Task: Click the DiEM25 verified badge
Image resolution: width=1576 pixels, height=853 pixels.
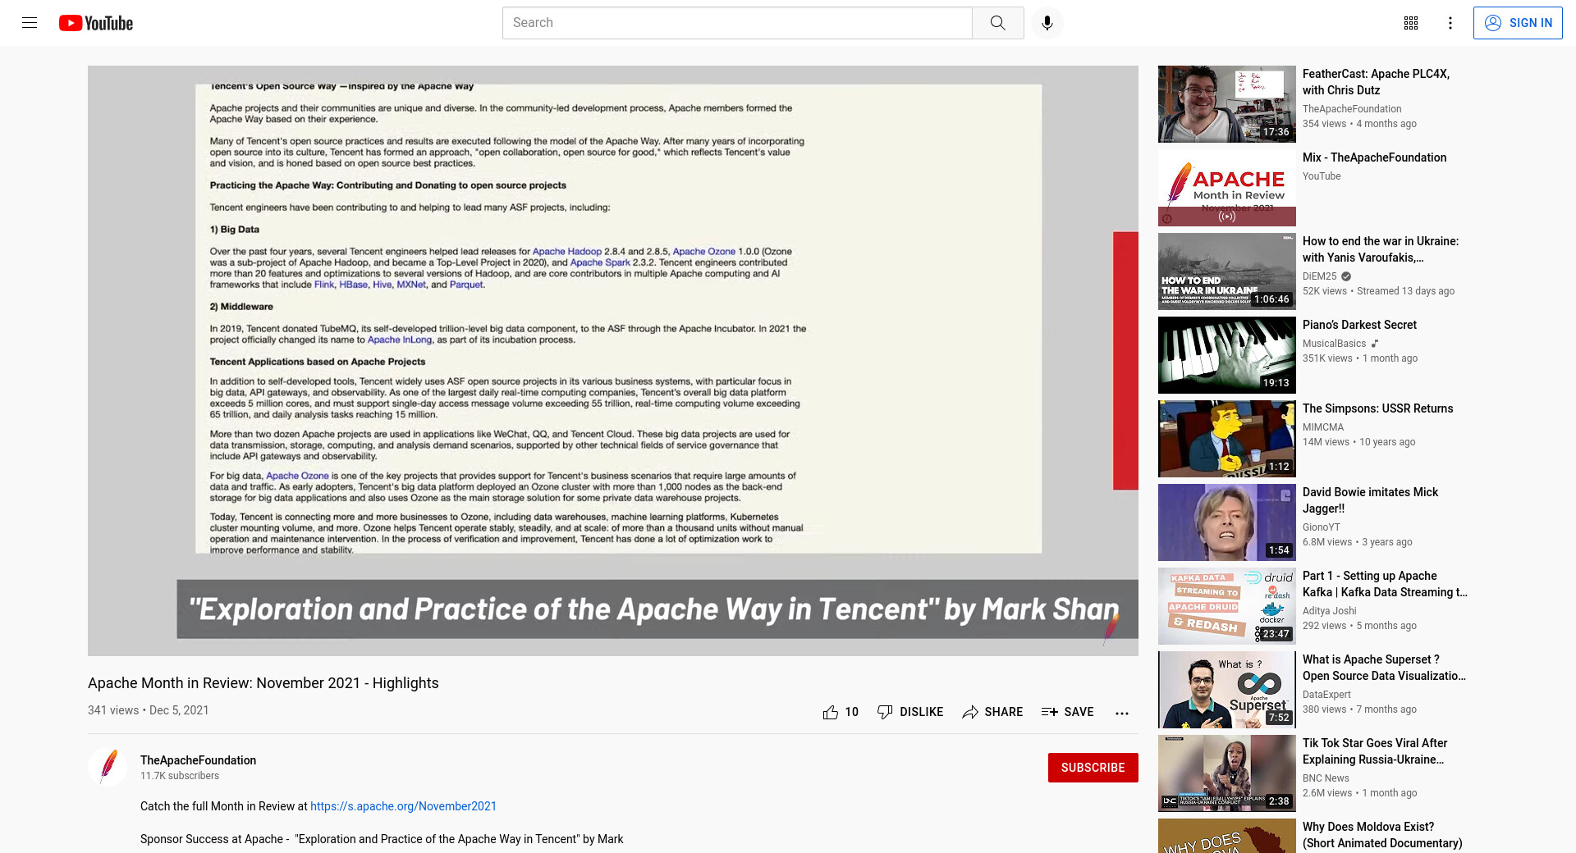Action: (1346, 276)
